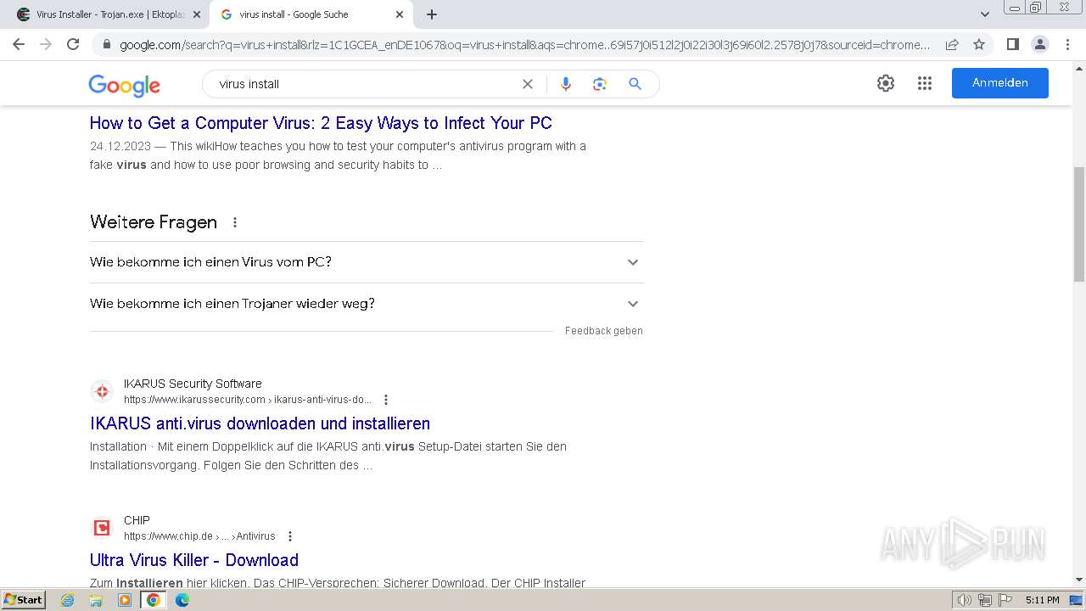Image resolution: width=1086 pixels, height=611 pixels.
Task: Open Weitere Fragen three-dot options
Action: (x=235, y=222)
